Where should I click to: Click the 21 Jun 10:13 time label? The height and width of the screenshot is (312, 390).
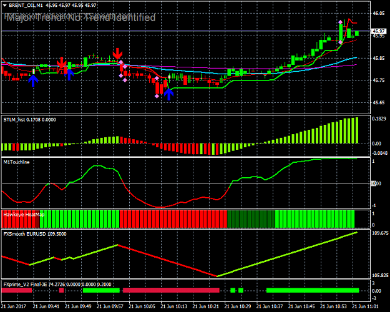pyautogui.click(x=174, y=306)
